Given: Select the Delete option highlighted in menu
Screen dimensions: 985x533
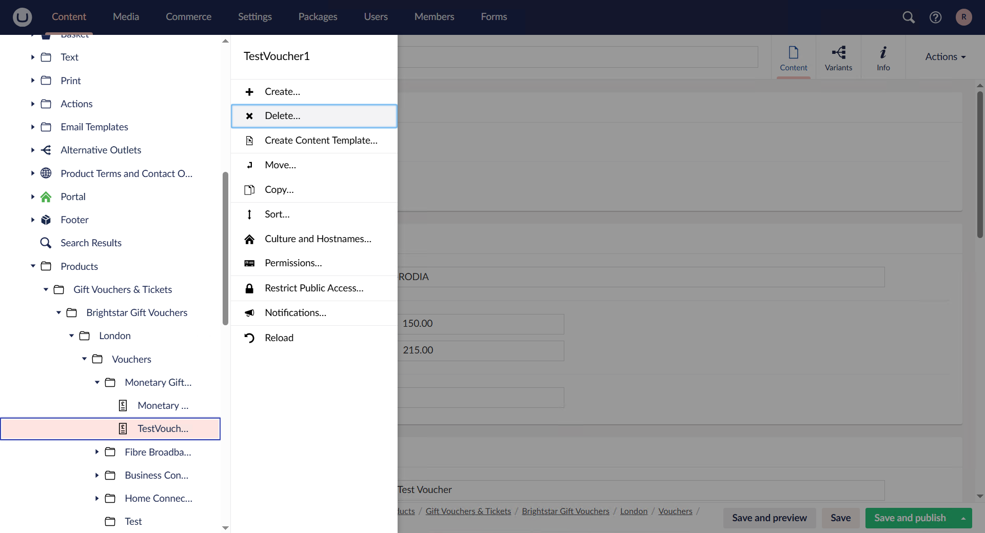Looking at the screenshot, I should pyautogui.click(x=282, y=115).
